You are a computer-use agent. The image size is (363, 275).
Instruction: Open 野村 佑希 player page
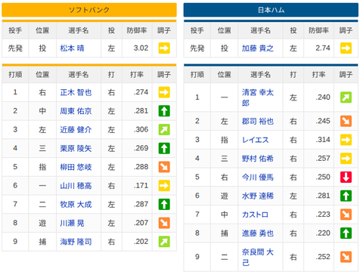(258, 159)
